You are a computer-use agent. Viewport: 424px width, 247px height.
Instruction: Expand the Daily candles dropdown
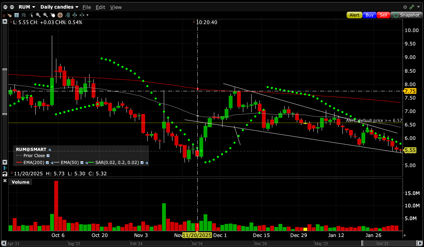[59, 7]
